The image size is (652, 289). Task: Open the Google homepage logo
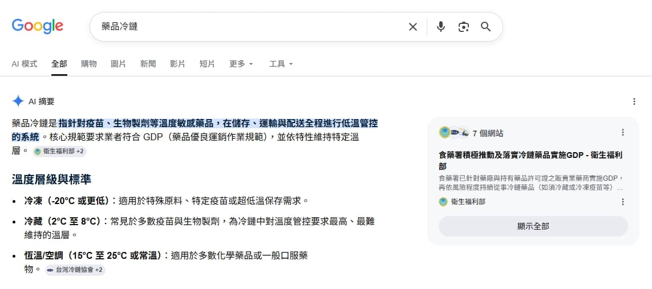[38, 26]
